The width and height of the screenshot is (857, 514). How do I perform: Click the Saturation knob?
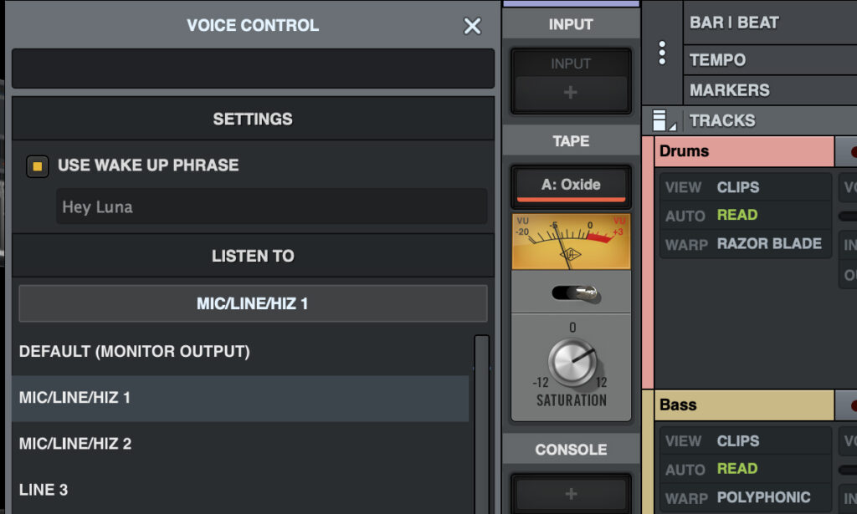tap(572, 361)
